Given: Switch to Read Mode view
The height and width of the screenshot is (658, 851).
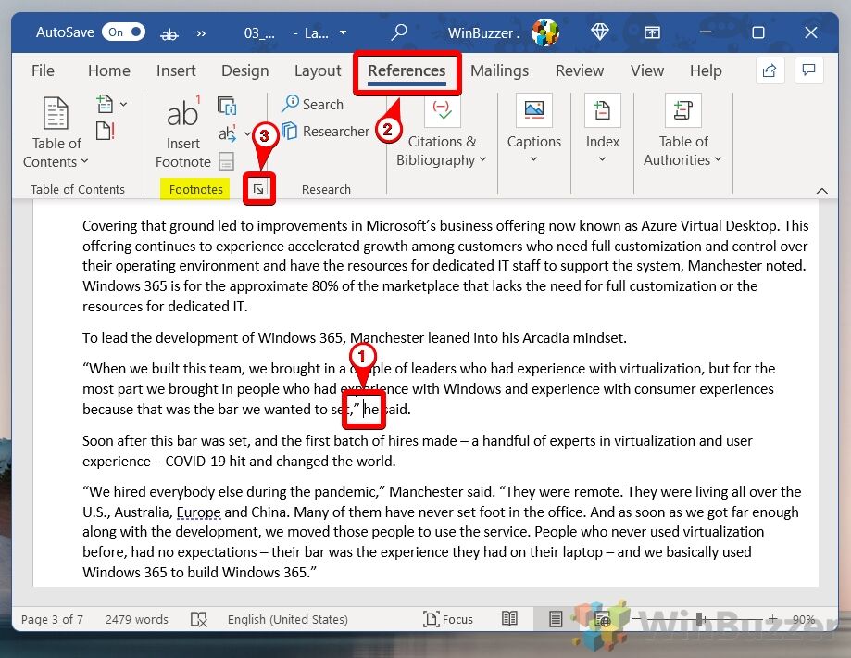Looking at the screenshot, I should click(x=509, y=619).
